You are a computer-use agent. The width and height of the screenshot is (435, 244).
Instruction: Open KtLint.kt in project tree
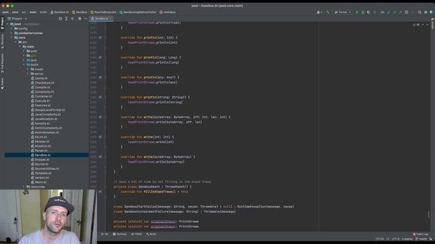point(39,137)
